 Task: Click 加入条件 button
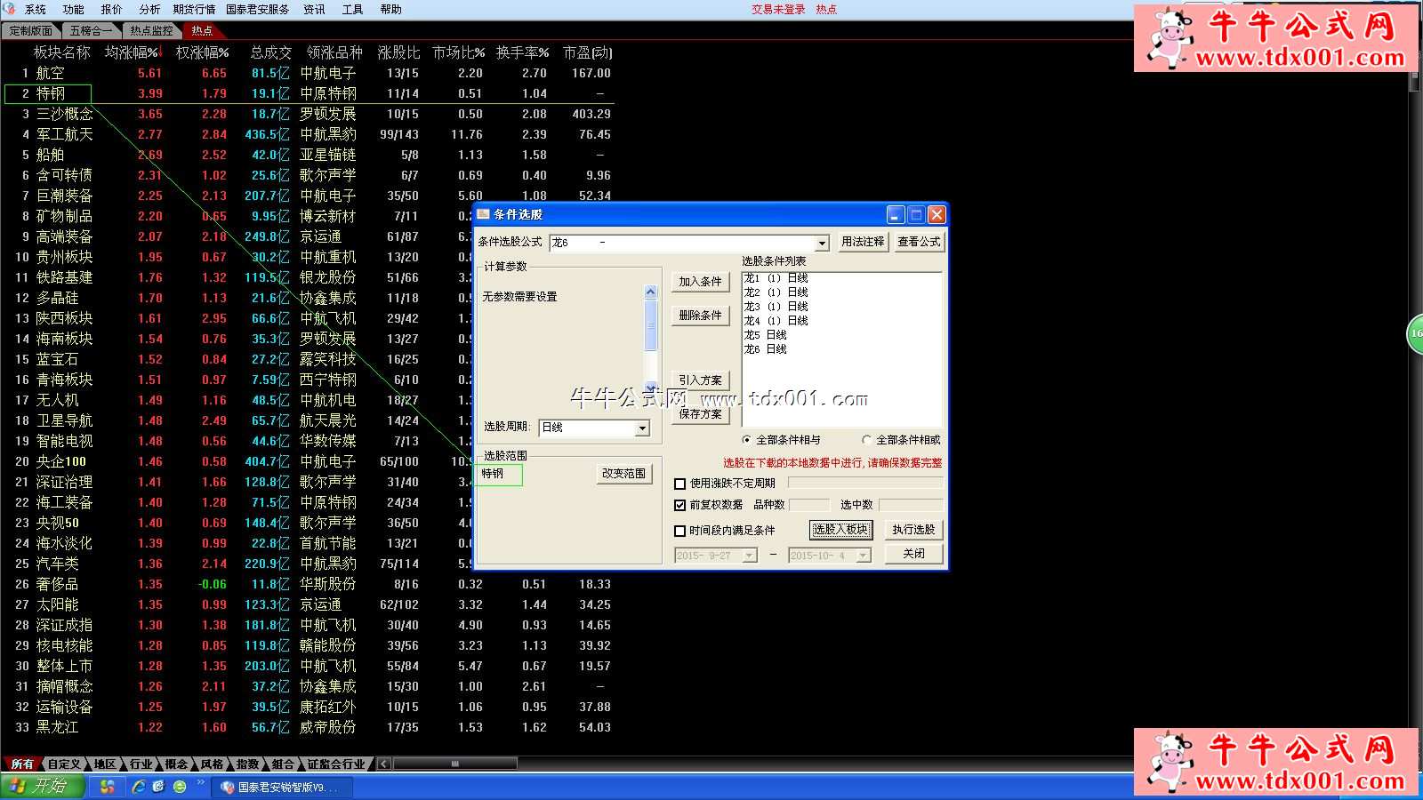point(700,282)
